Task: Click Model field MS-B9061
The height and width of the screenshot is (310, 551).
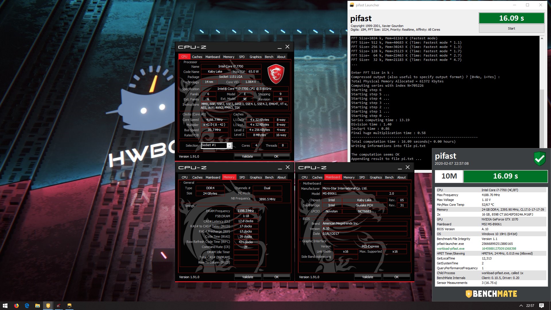Action: pos(349,193)
